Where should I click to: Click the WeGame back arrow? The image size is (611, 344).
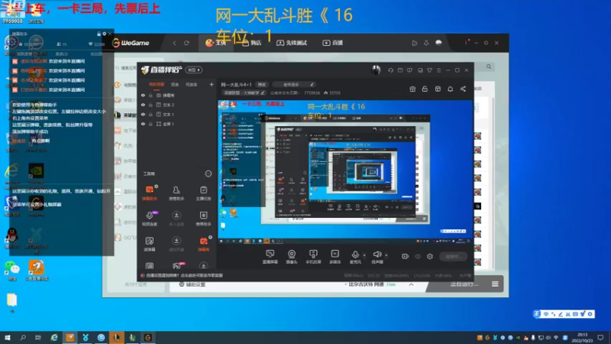tap(174, 43)
